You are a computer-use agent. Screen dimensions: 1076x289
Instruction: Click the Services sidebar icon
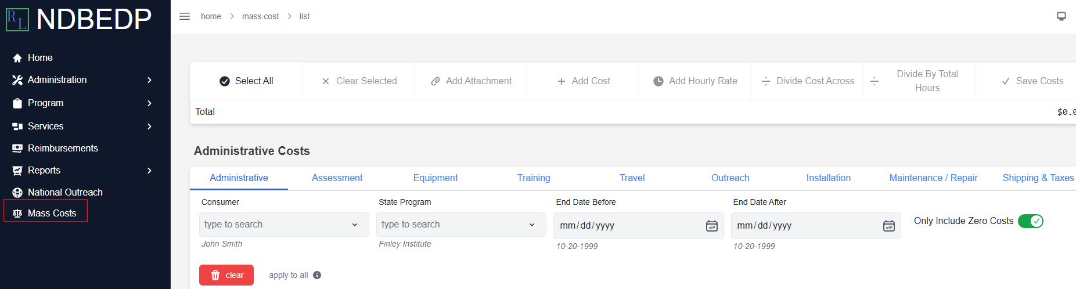click(17, 127)
